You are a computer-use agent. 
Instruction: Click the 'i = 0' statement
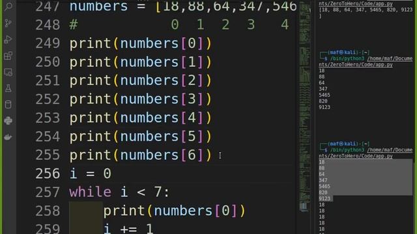tap(90, 174)
